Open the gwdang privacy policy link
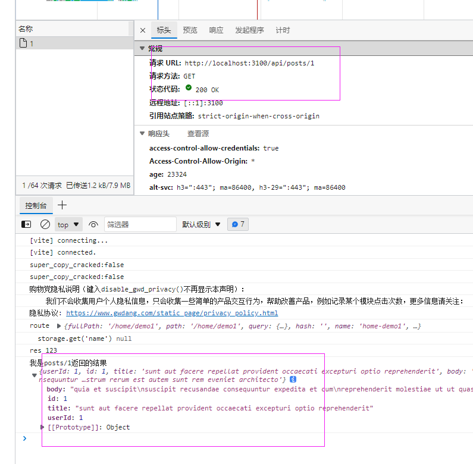Image resolution: width=473 pixels, height=464 pixels. [x=172, y=313]
